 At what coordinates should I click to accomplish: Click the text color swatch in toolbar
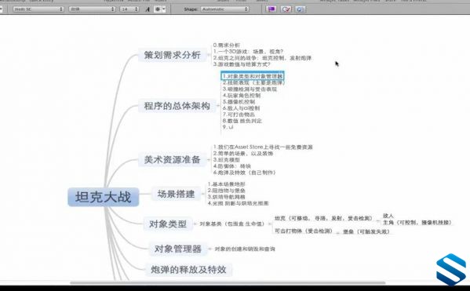point(158,9)
